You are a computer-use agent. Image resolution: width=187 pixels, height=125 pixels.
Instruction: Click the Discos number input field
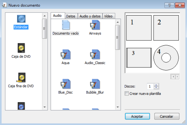pos(150,86)
